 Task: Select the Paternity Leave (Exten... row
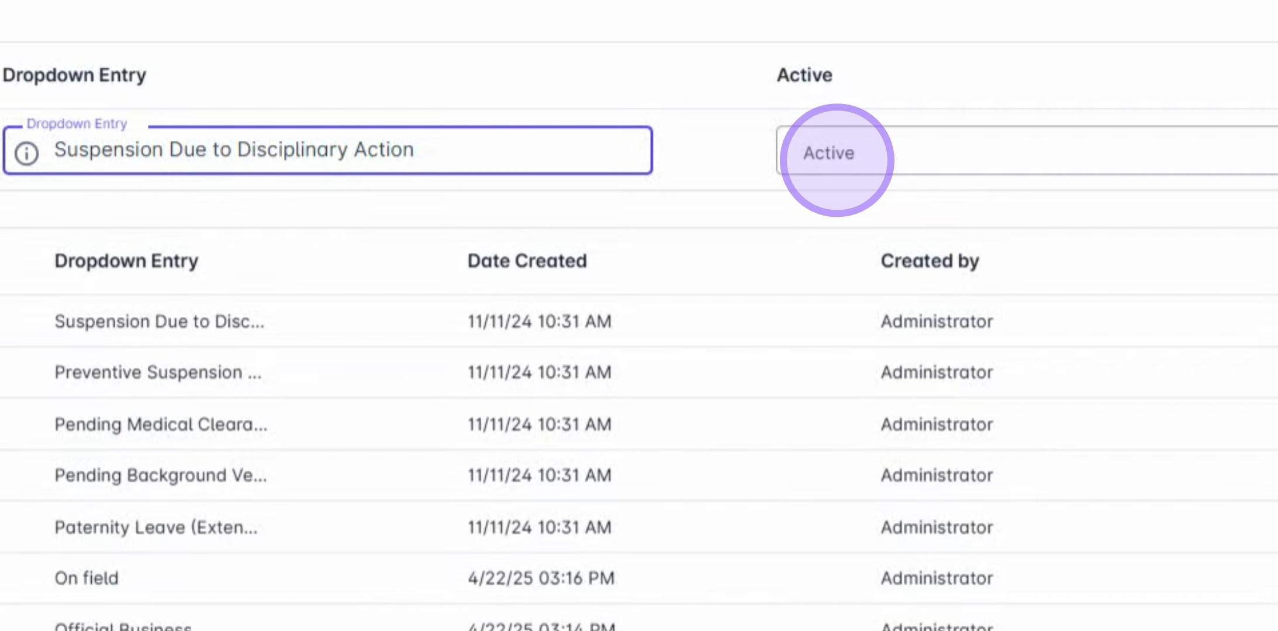pos(156,527)
